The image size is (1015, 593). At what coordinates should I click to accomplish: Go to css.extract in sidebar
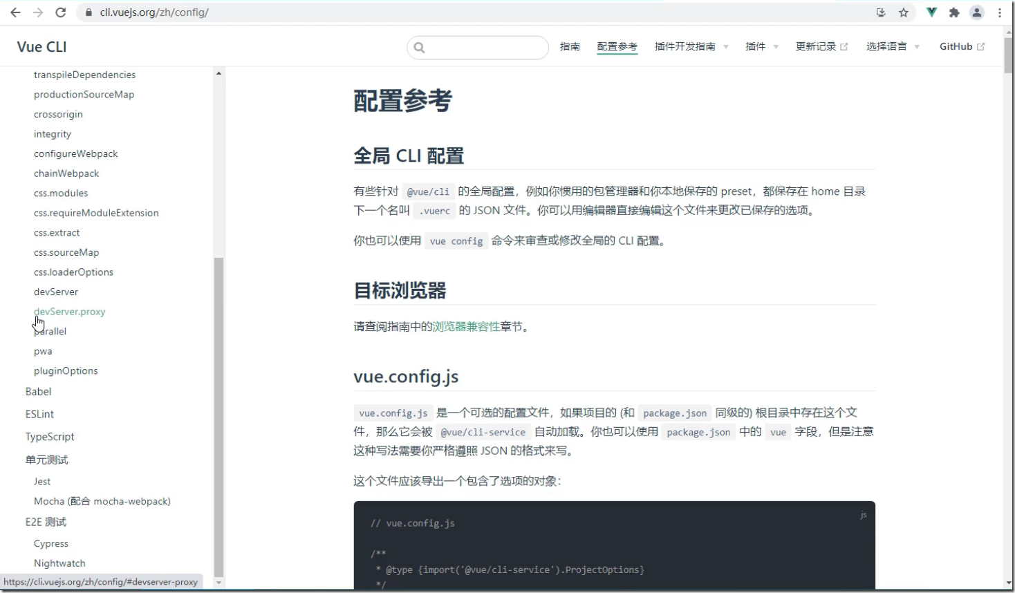(57, 233)
